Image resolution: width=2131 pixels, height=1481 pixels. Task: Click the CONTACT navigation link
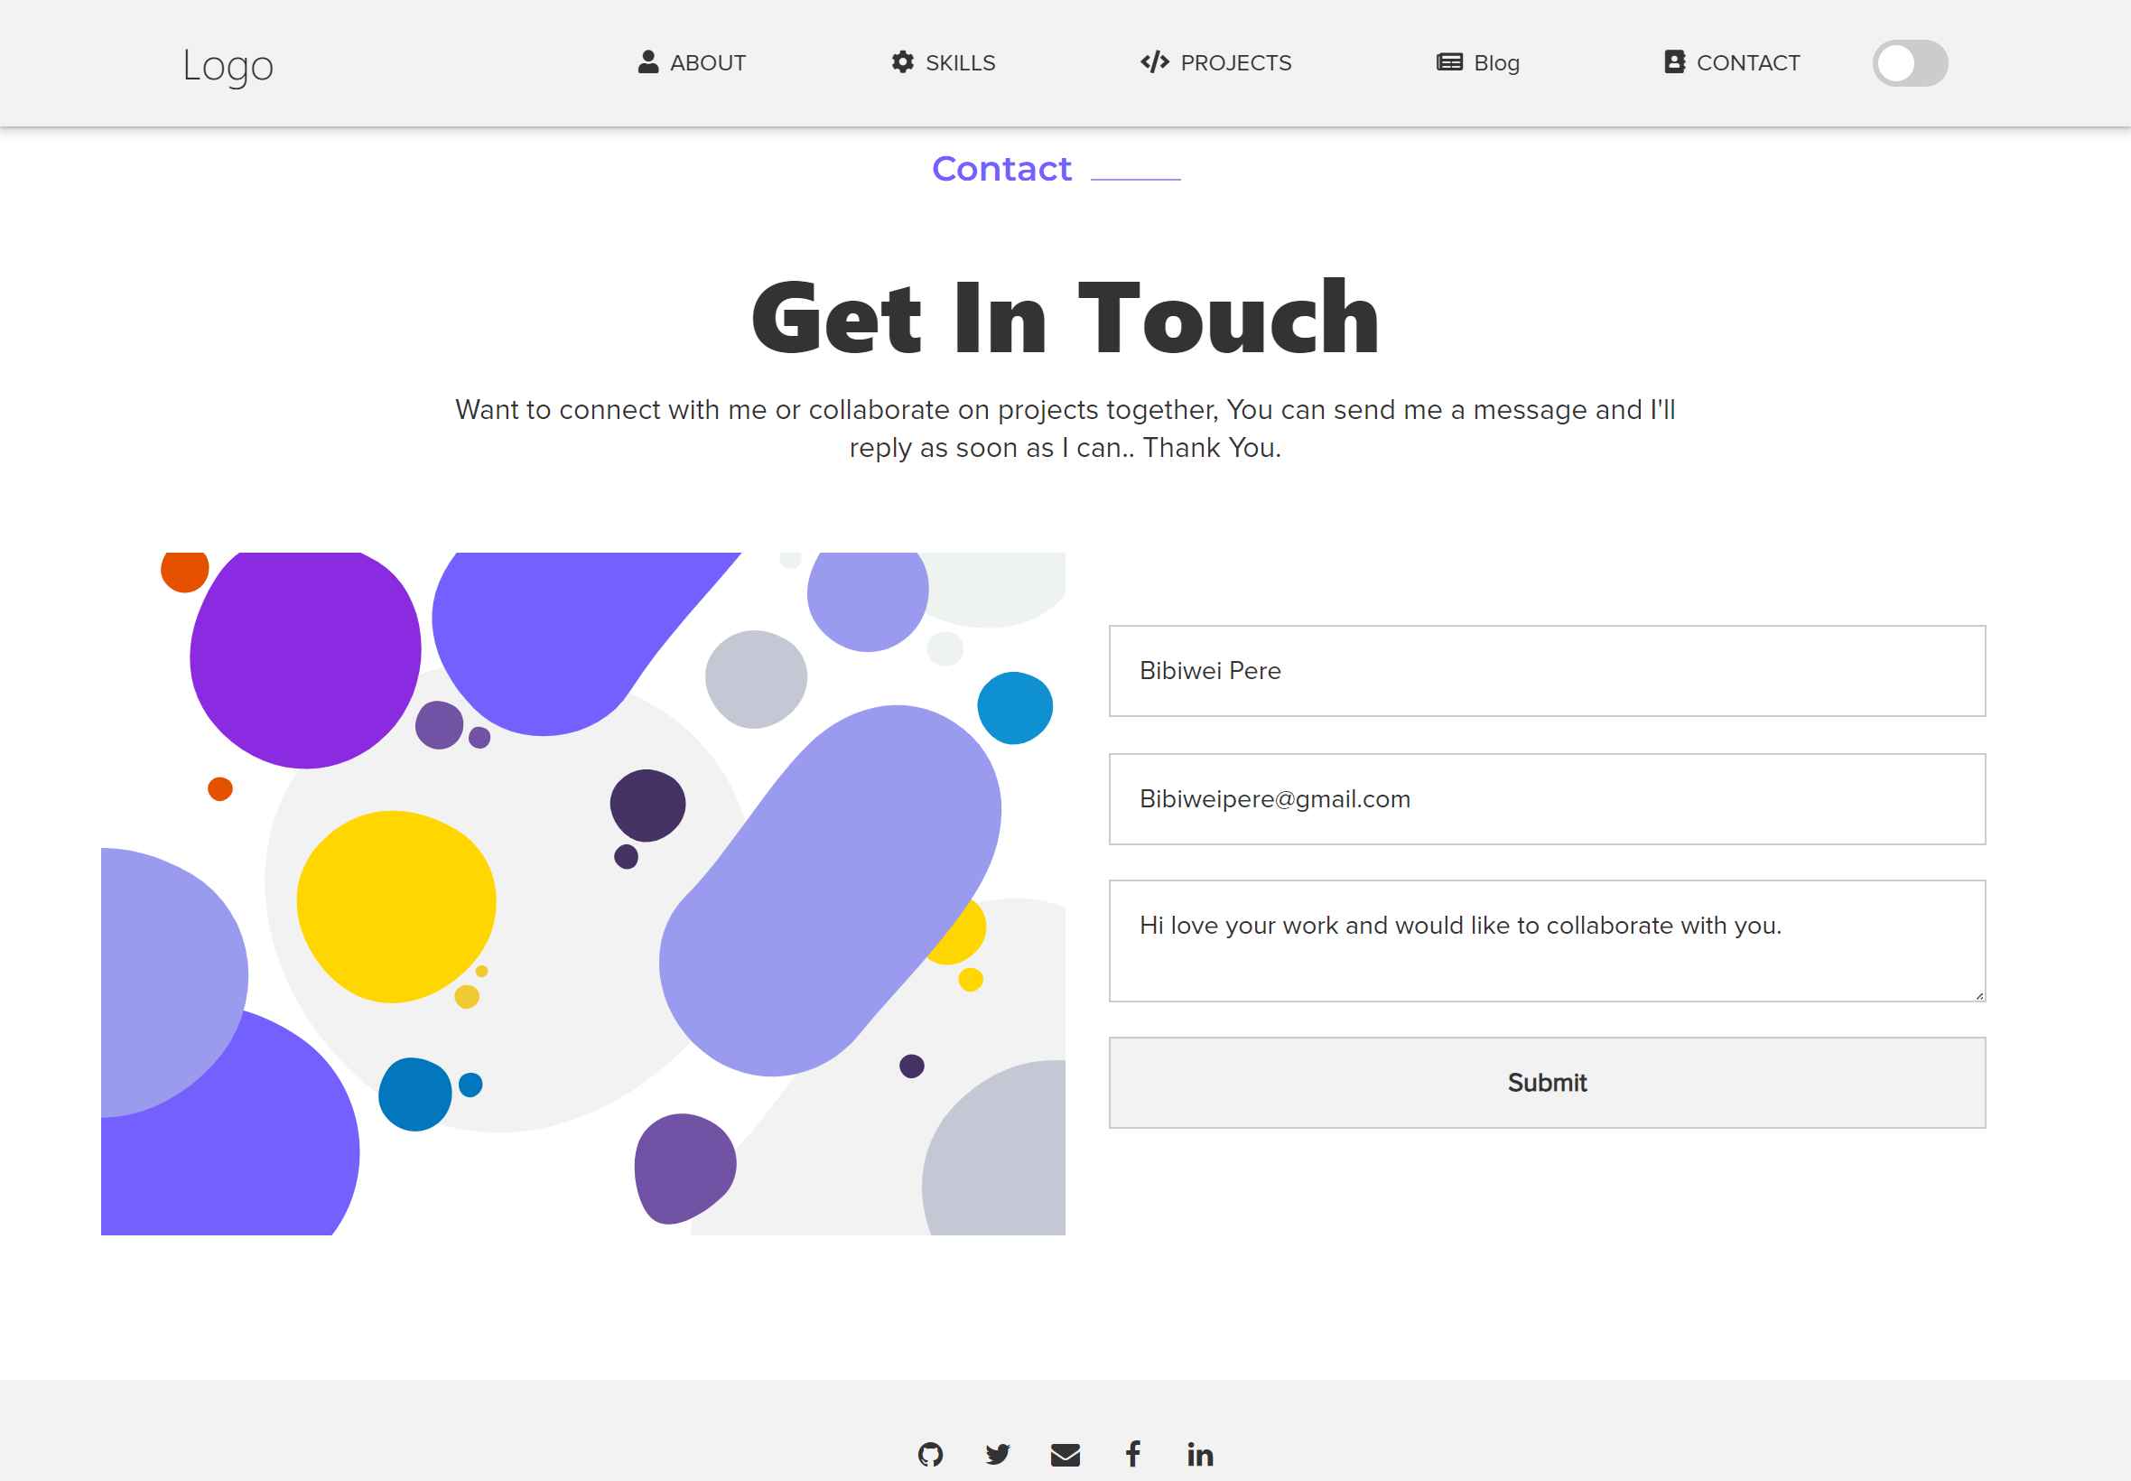pyautogui.click(x=1731, y=63)
